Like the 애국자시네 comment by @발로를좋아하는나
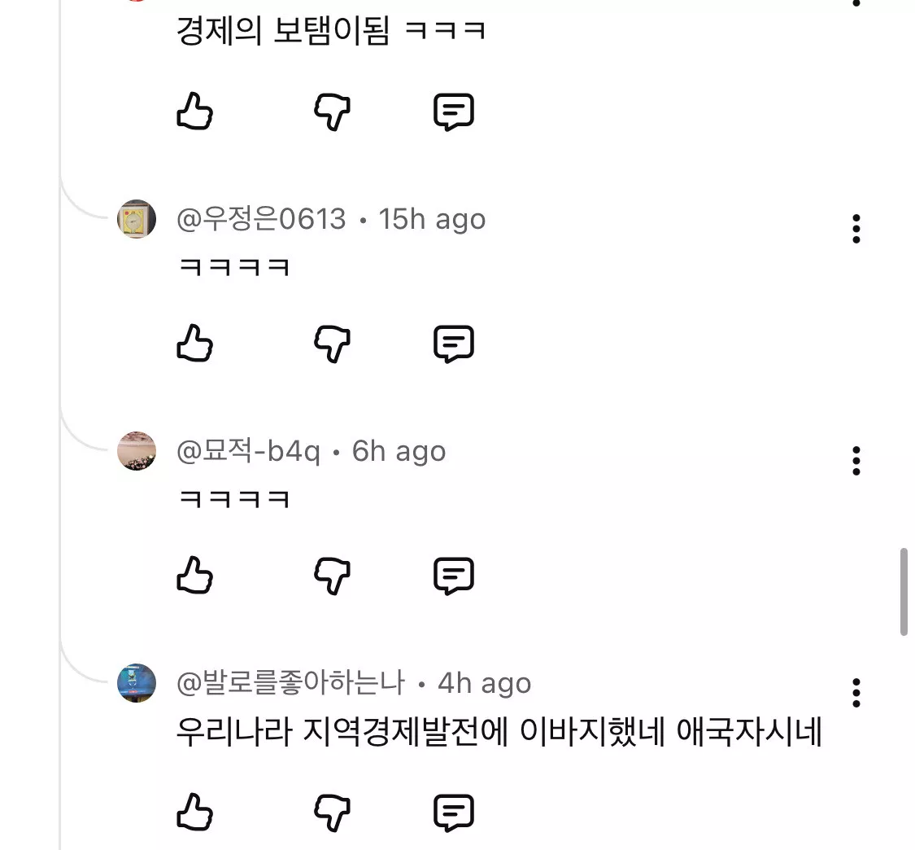 pos(194,812)
